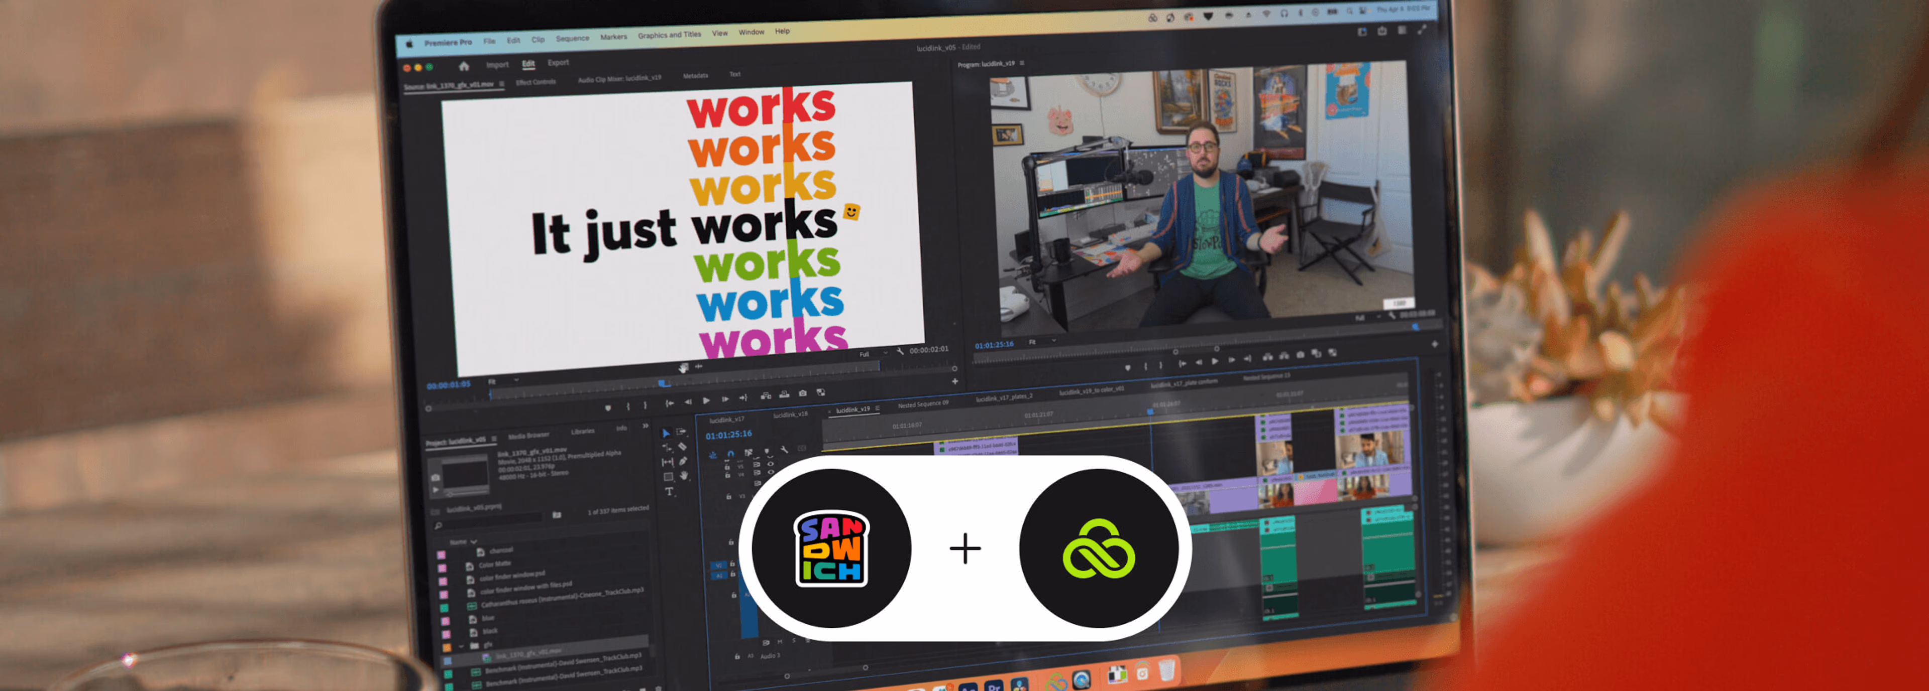
Task: Open the Source monitor Fit zoom dropdown
Action: [x=503, y=381]
